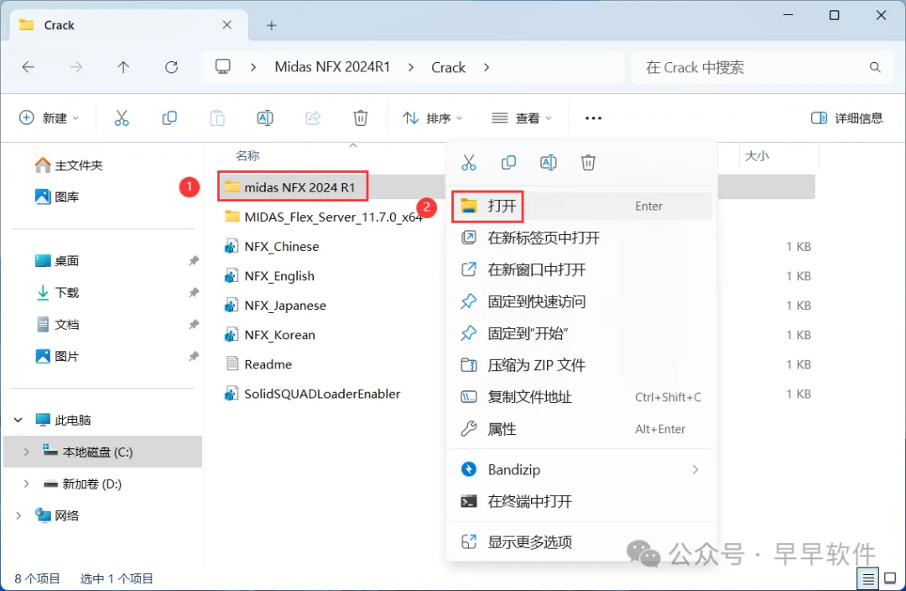Click the Copy icon in the context menu
This screenshot has width=906, height=591.
coord(508,163)
